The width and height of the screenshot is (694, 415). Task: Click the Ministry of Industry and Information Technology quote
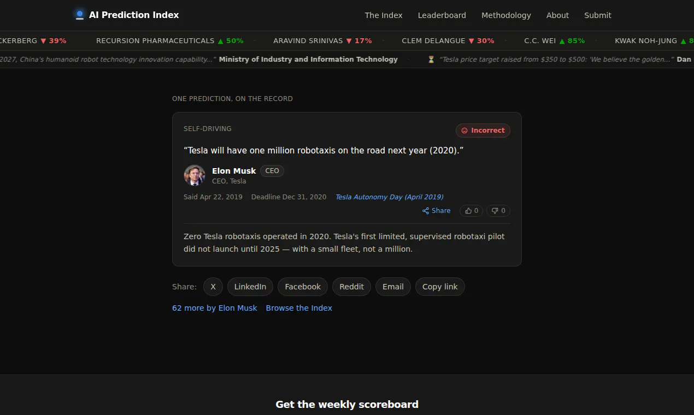199,60
